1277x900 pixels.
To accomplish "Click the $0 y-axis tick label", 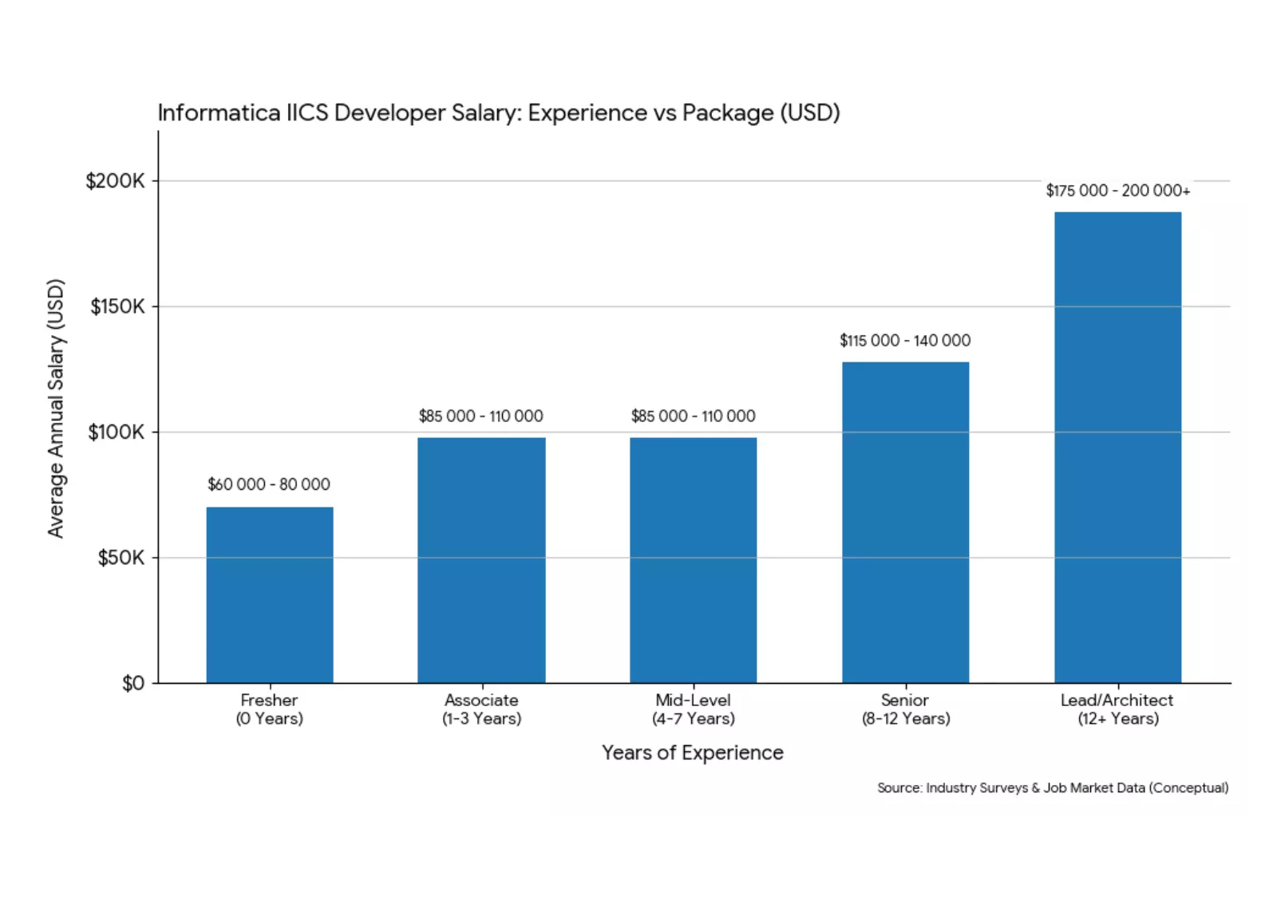I will click(x=133, y=684).
